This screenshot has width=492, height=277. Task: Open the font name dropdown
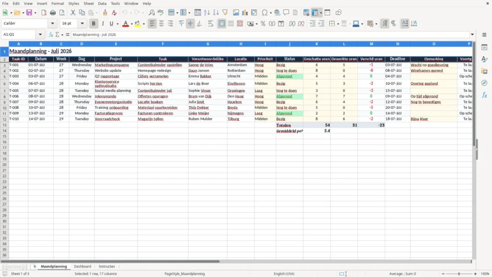(x=52, y=23)
